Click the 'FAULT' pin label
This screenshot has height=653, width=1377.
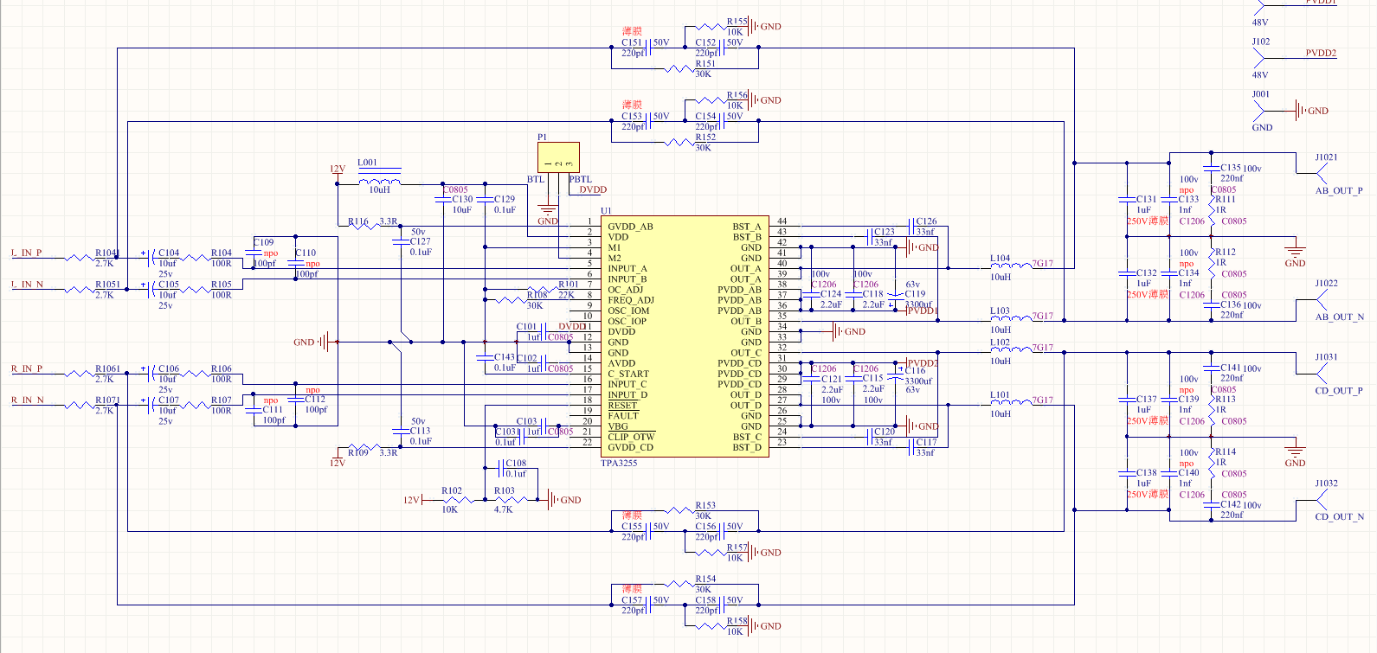coord(623,416)
